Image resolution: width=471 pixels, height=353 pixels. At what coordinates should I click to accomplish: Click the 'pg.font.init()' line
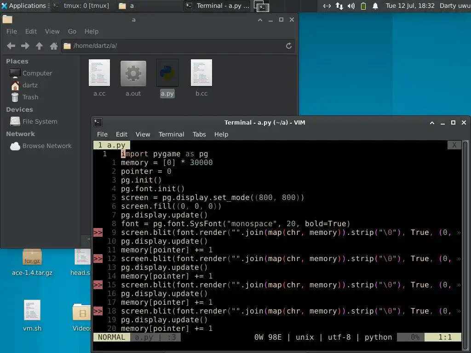153,188
